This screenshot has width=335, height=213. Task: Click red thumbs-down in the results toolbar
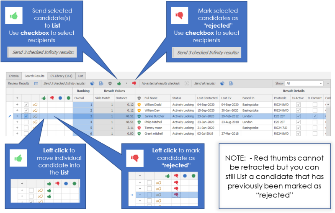[x=134, y=84]
